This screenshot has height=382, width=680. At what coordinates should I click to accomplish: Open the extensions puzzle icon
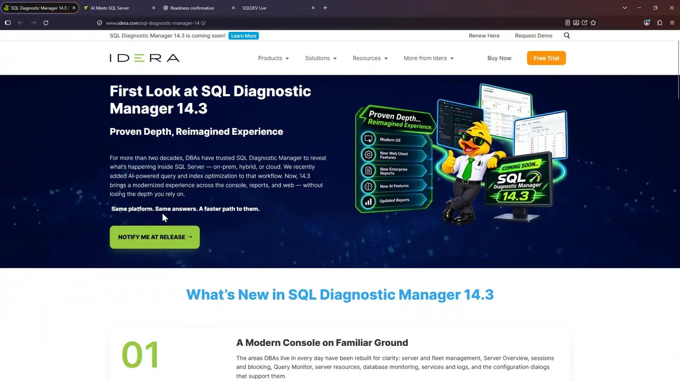[660, 23]
